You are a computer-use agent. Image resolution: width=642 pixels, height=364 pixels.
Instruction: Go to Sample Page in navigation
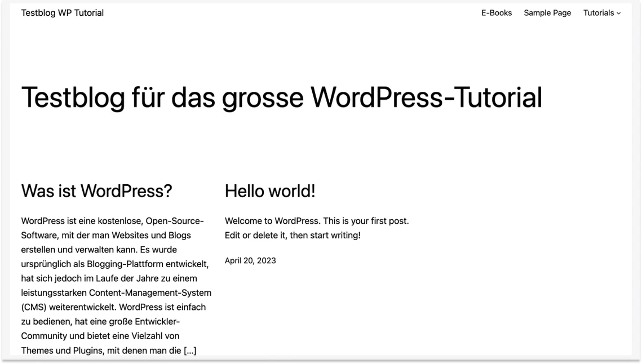point(547,13)
